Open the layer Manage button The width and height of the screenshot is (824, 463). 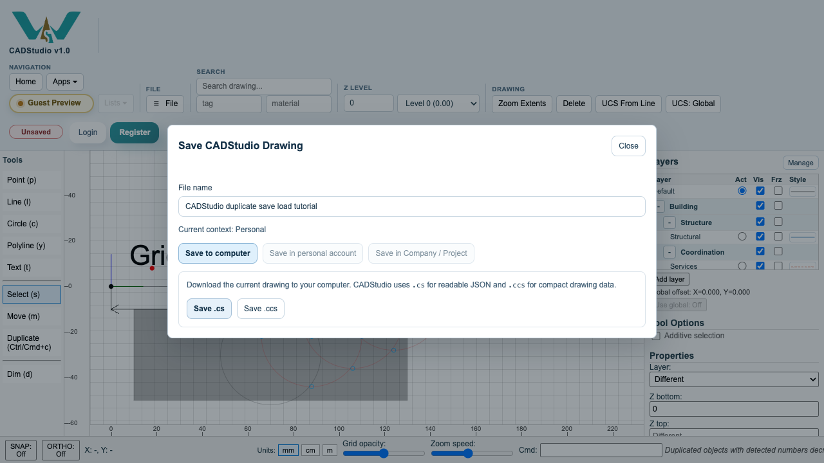point(801,163)
